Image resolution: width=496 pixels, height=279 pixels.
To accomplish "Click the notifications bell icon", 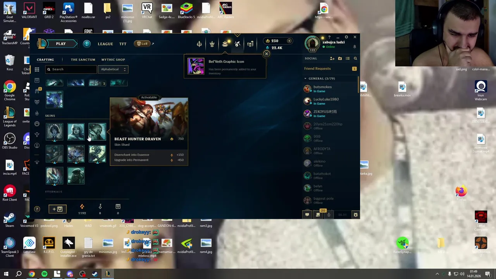I will pos(354,46).
